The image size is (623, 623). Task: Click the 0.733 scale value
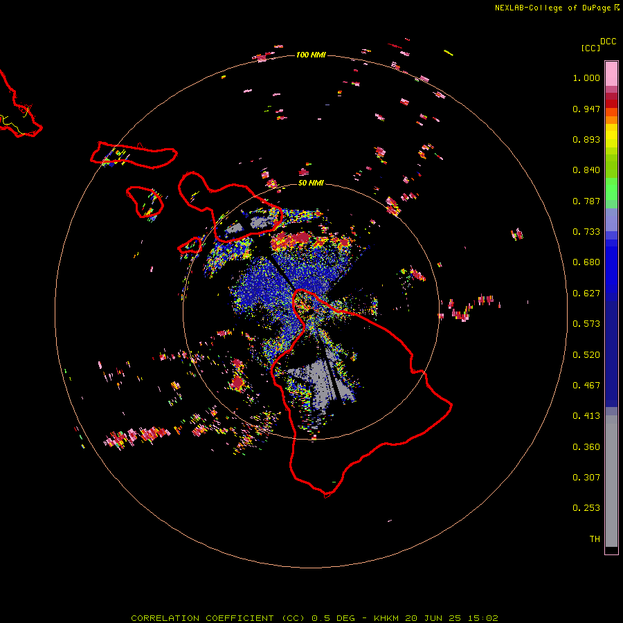point(586,232)
